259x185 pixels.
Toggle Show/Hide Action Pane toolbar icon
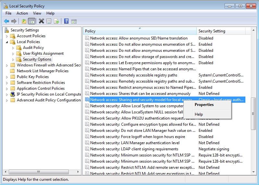[x=74, y=21]
